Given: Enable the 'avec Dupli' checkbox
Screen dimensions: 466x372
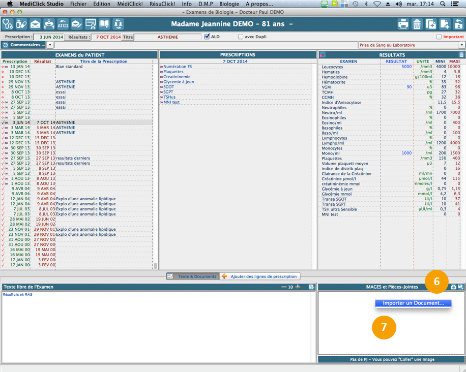Looking at the screenshot, I should pyautogui.click(x=241, y=37).
